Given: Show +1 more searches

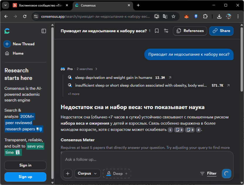Looking at the screenshot, I should pyautogui.click(x=74, y=94).
